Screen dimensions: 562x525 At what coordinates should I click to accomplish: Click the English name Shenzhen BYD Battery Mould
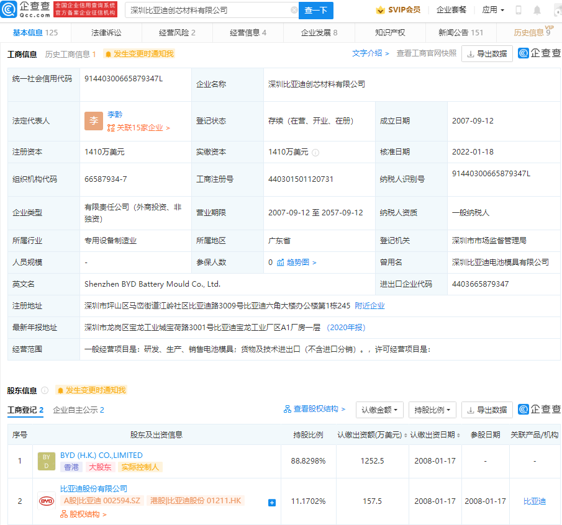coord(152,284)
